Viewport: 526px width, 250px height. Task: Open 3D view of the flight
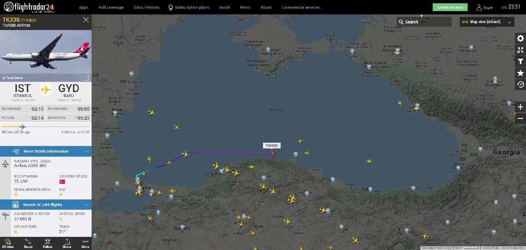pyautogui.click(x=8, y=243)
